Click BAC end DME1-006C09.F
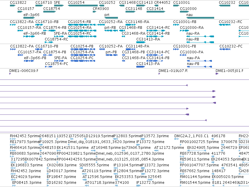 point(24,71)
